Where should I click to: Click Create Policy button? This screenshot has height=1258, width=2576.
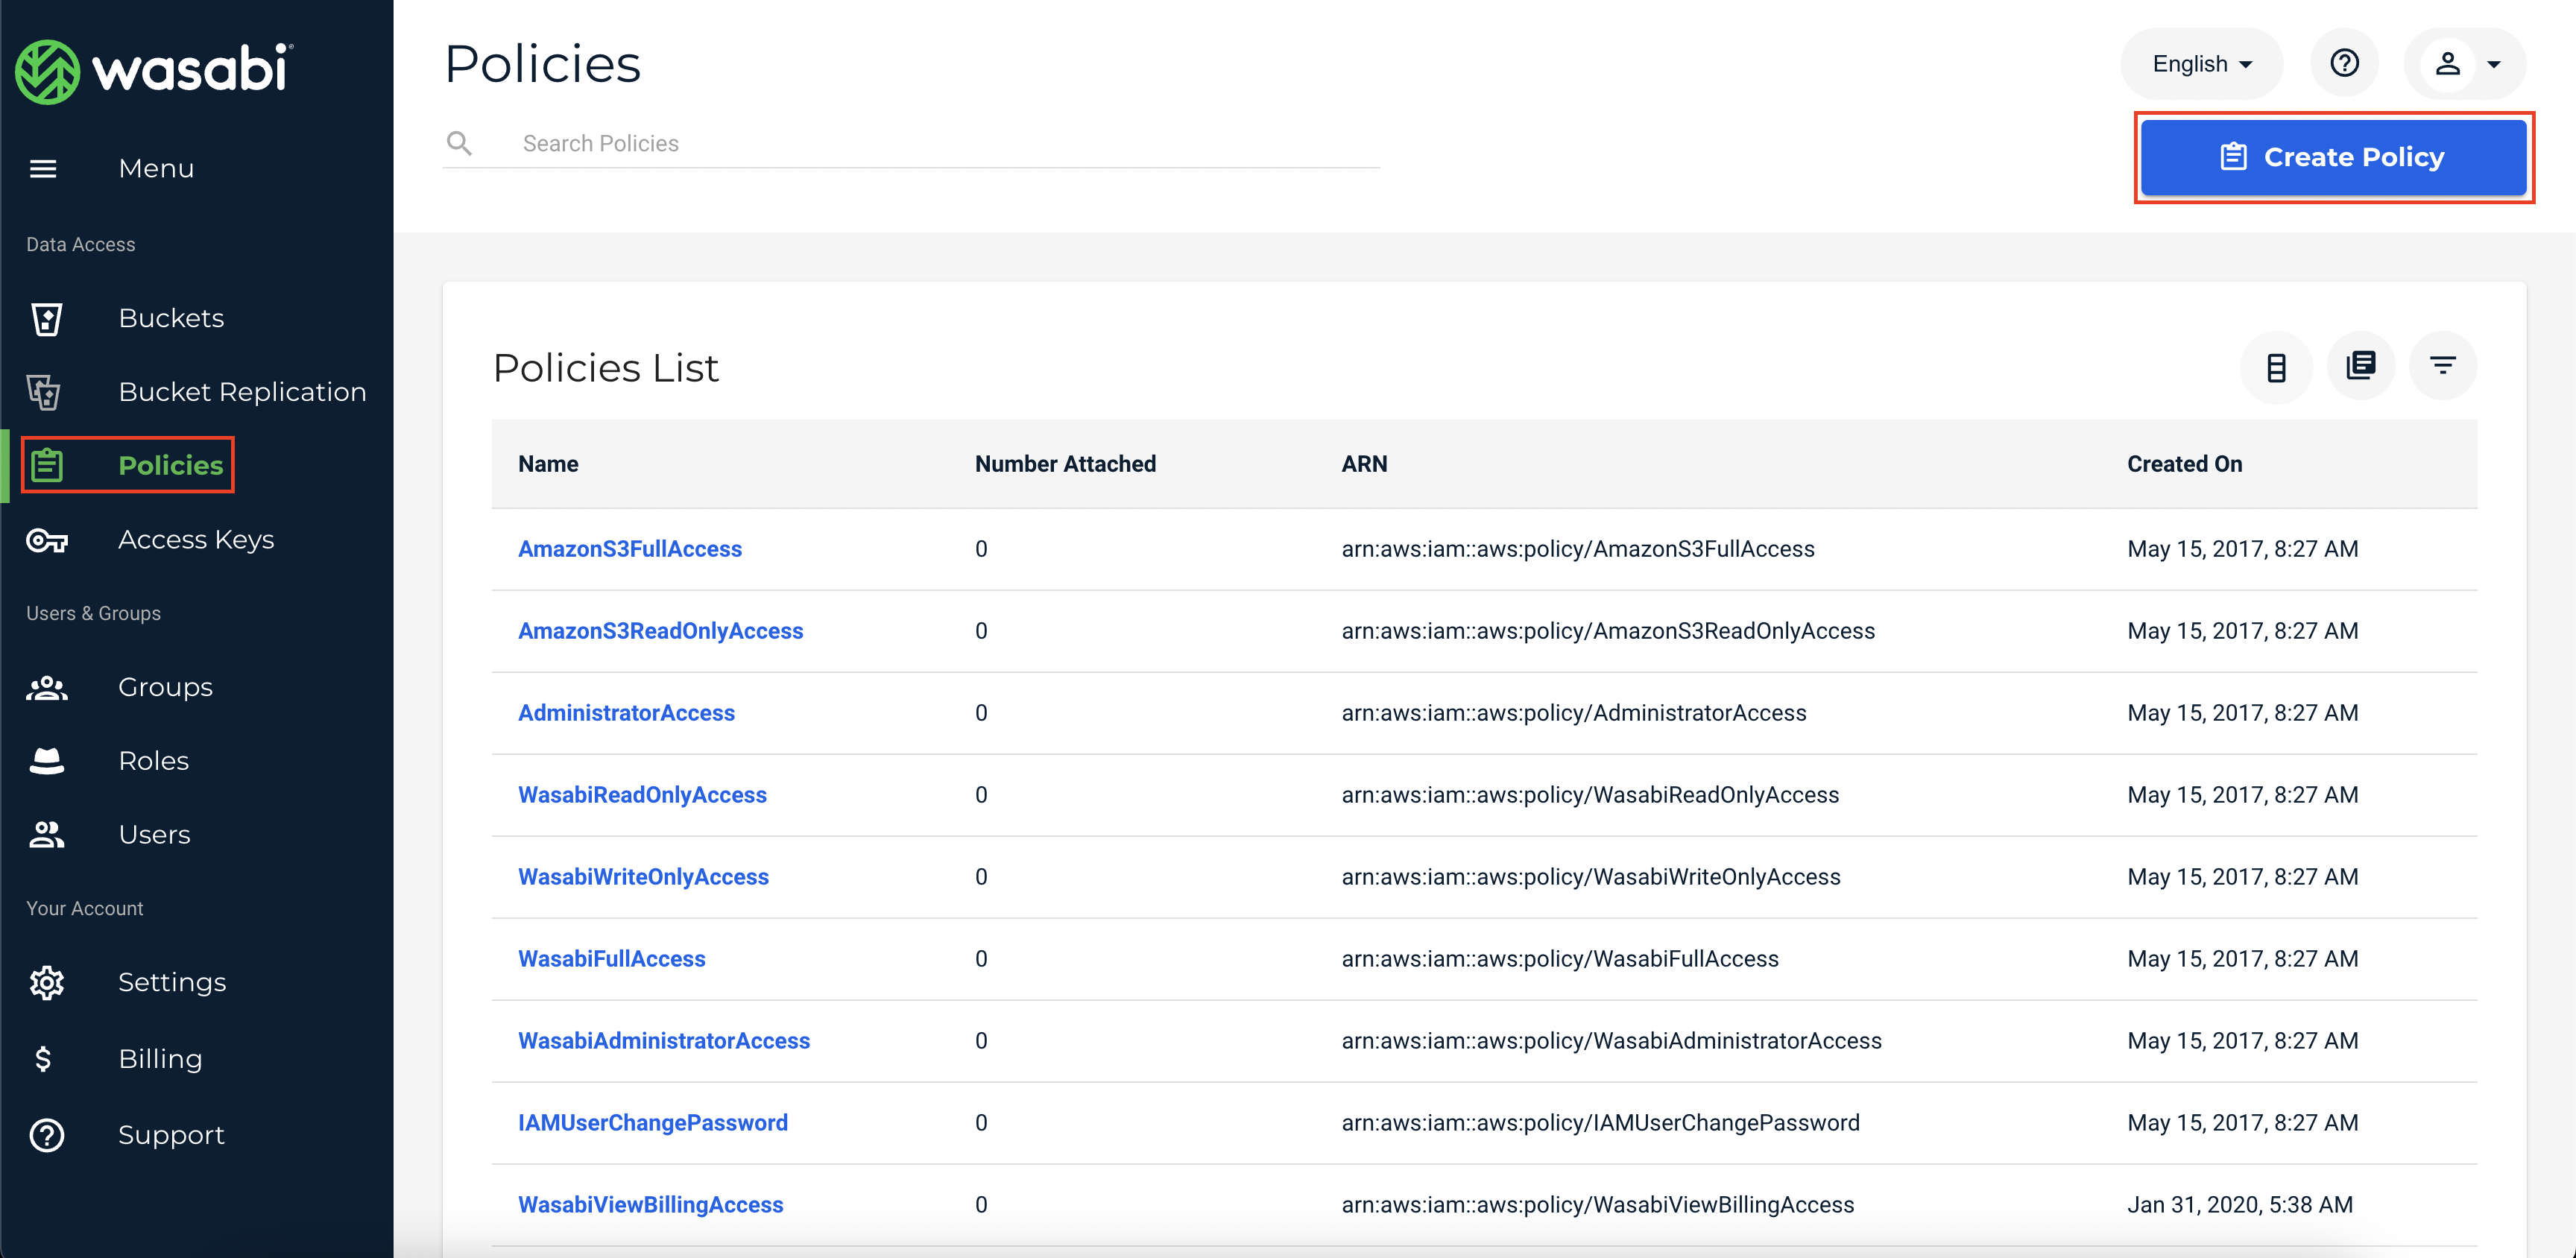tap(2333, 156)
